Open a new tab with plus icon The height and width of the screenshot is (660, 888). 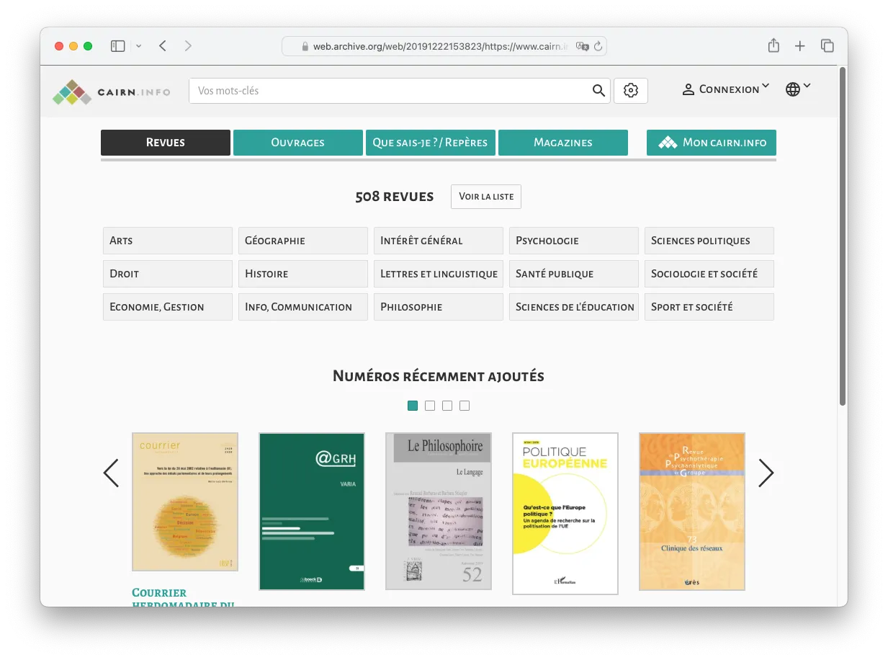(800, 46)
